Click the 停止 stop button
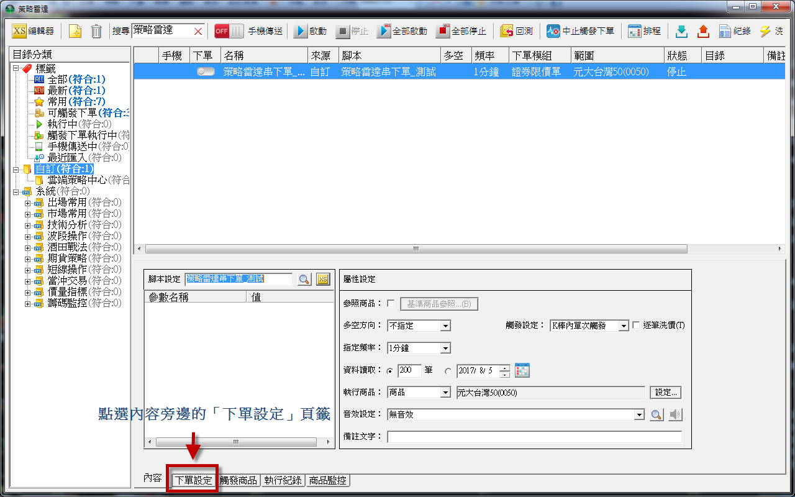This screenshot has height=497, width=795. [x=352, y=31]
